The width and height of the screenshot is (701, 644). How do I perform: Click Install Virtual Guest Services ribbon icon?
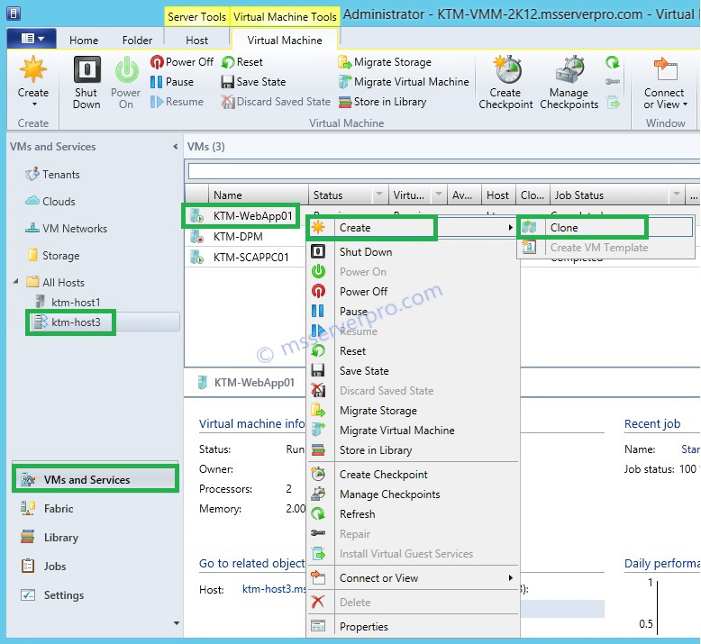[613, 103]
